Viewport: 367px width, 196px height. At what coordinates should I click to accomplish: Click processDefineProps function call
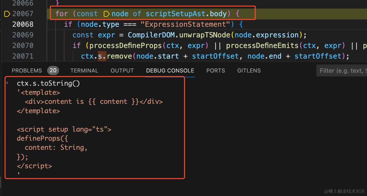coord(126,45)
